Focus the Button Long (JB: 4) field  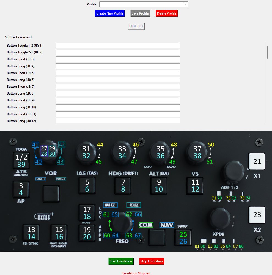pos(118,66)
